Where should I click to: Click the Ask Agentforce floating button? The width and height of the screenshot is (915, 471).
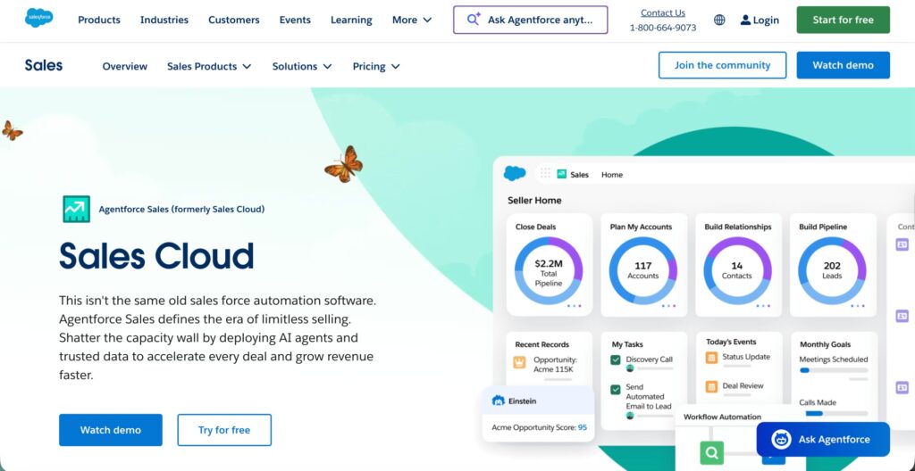(x=823, y=440)
